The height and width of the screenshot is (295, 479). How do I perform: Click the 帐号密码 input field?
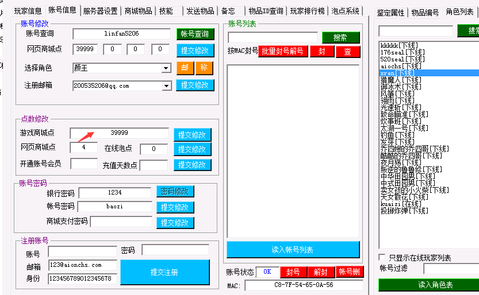click(115, 207)
